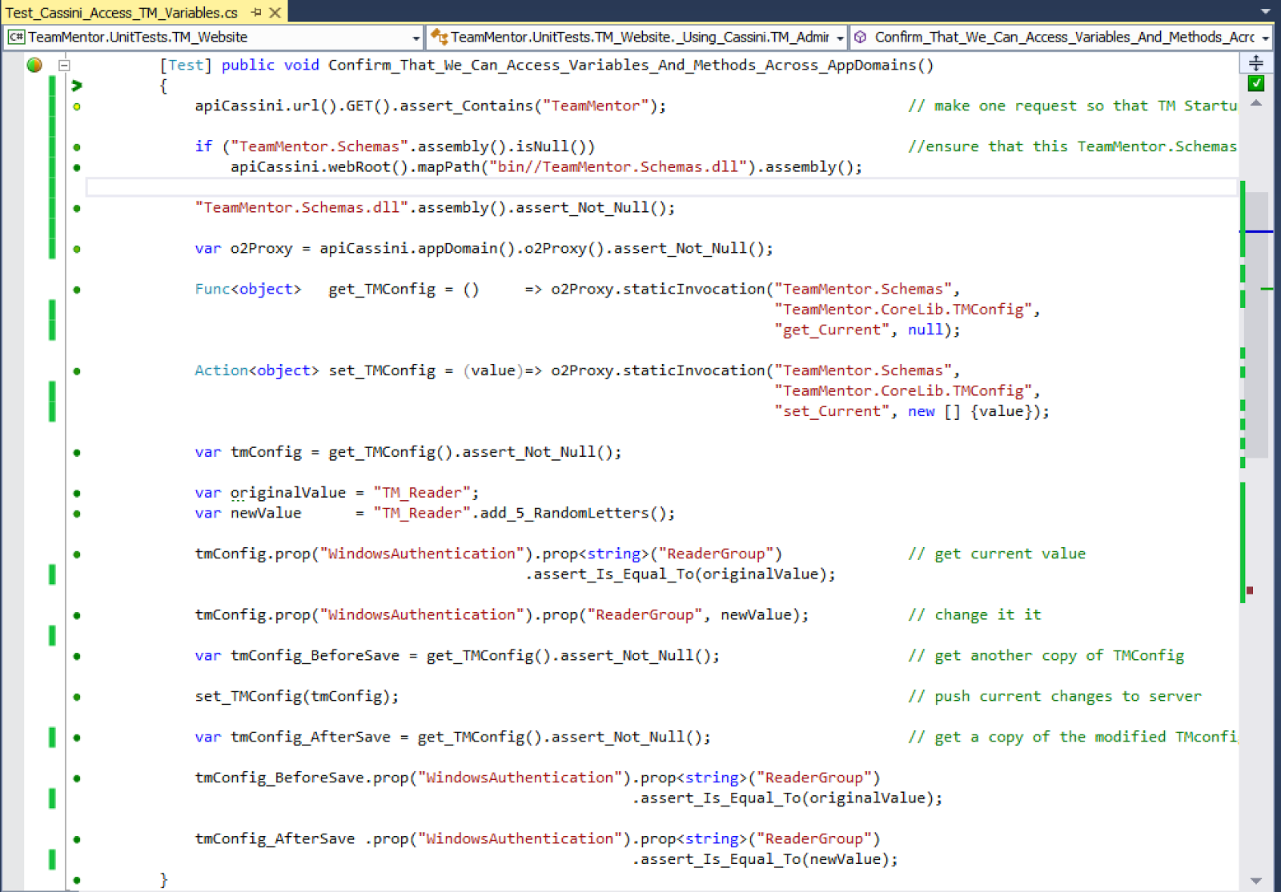The width and height of the screenshot is (1281, 892).
Task: Click the '// get another copy of TMConfig' comment
Action: point(1046,655)
